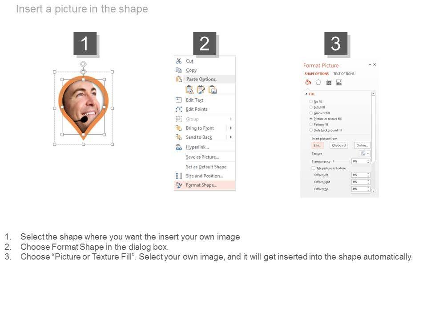Open the Size & Properties icon
Image resolution: width=427 pixels, height=320 pixels.
tap(329, 82)
